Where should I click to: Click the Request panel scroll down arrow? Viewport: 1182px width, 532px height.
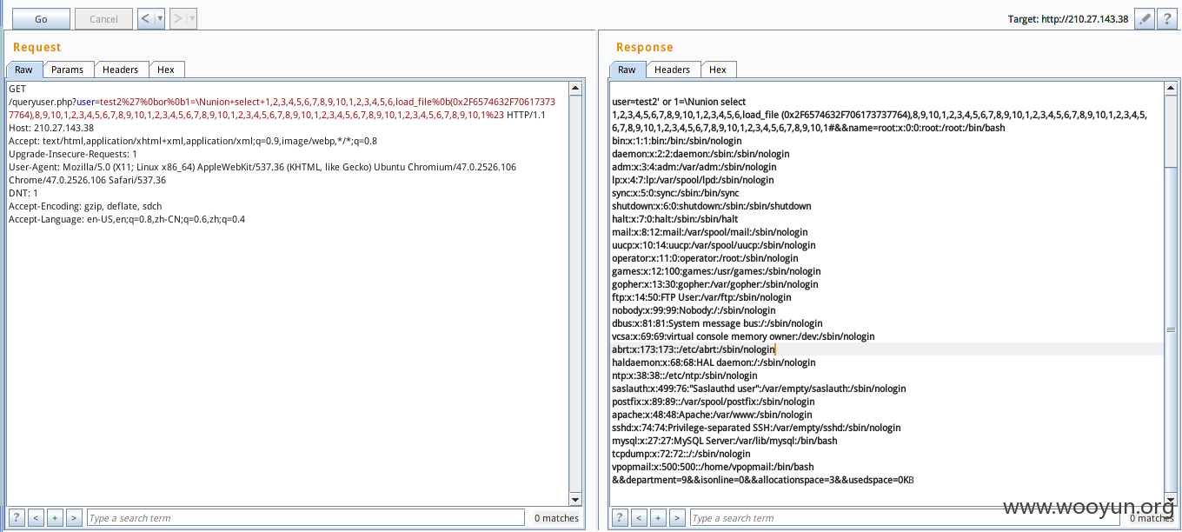point(574,499)
